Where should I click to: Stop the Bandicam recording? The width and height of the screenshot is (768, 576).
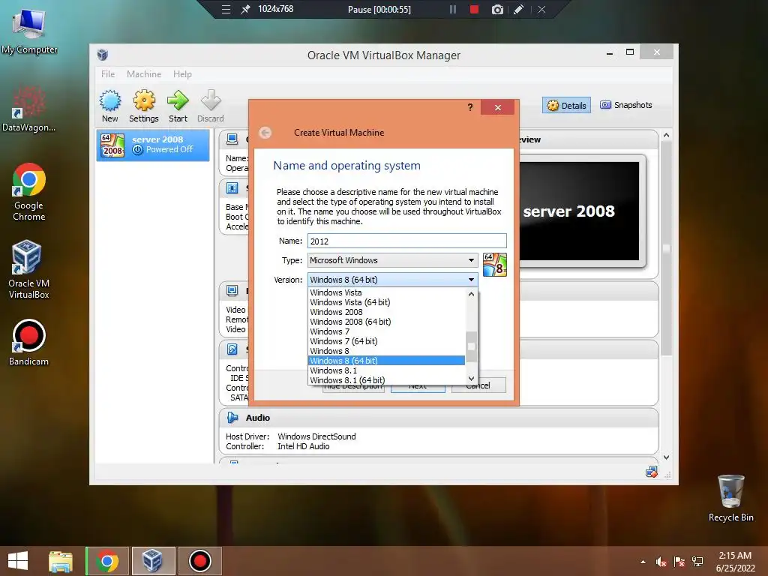pyautogui.click(x=474, y=9)
